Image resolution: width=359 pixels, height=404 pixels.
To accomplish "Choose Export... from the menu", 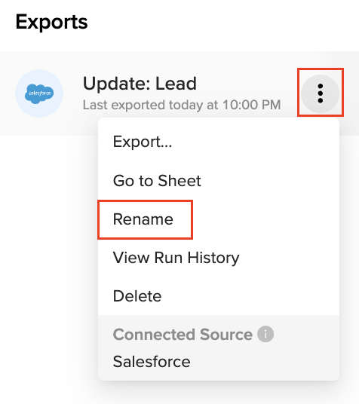I will click(143, 142).
